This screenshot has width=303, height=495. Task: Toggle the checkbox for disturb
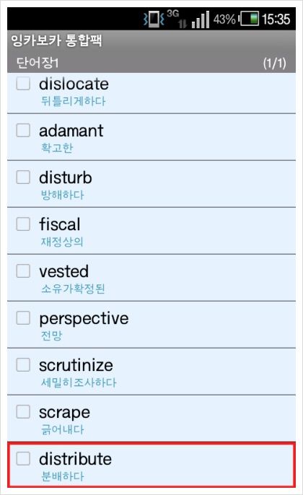click(23, 177)
